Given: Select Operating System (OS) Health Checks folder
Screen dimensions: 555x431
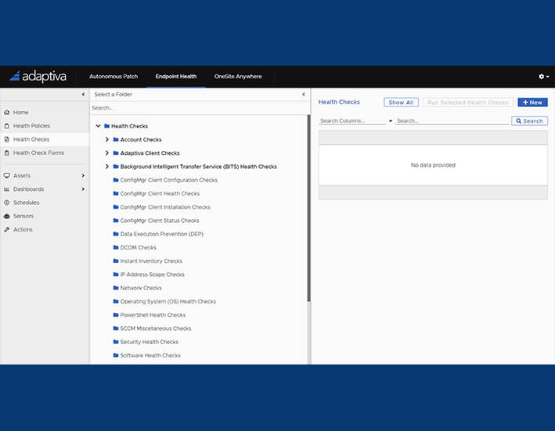Looking at the screenshot, I should pos(168,301).
